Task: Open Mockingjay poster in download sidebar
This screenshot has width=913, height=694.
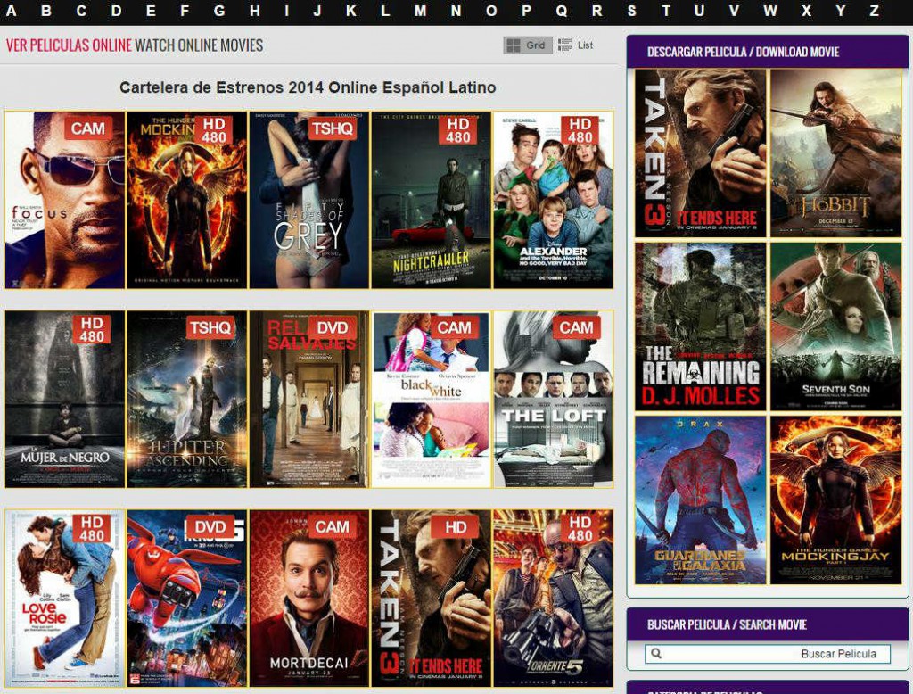Action: pyautogui.click(x=836, y=500)
